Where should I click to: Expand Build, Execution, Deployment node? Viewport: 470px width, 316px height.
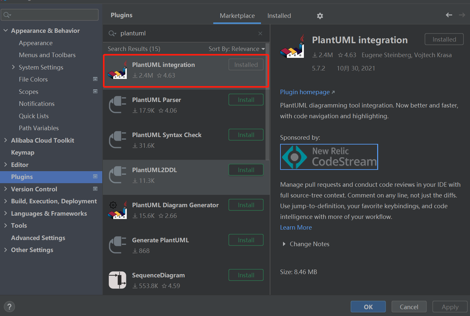tap(6, 201)
